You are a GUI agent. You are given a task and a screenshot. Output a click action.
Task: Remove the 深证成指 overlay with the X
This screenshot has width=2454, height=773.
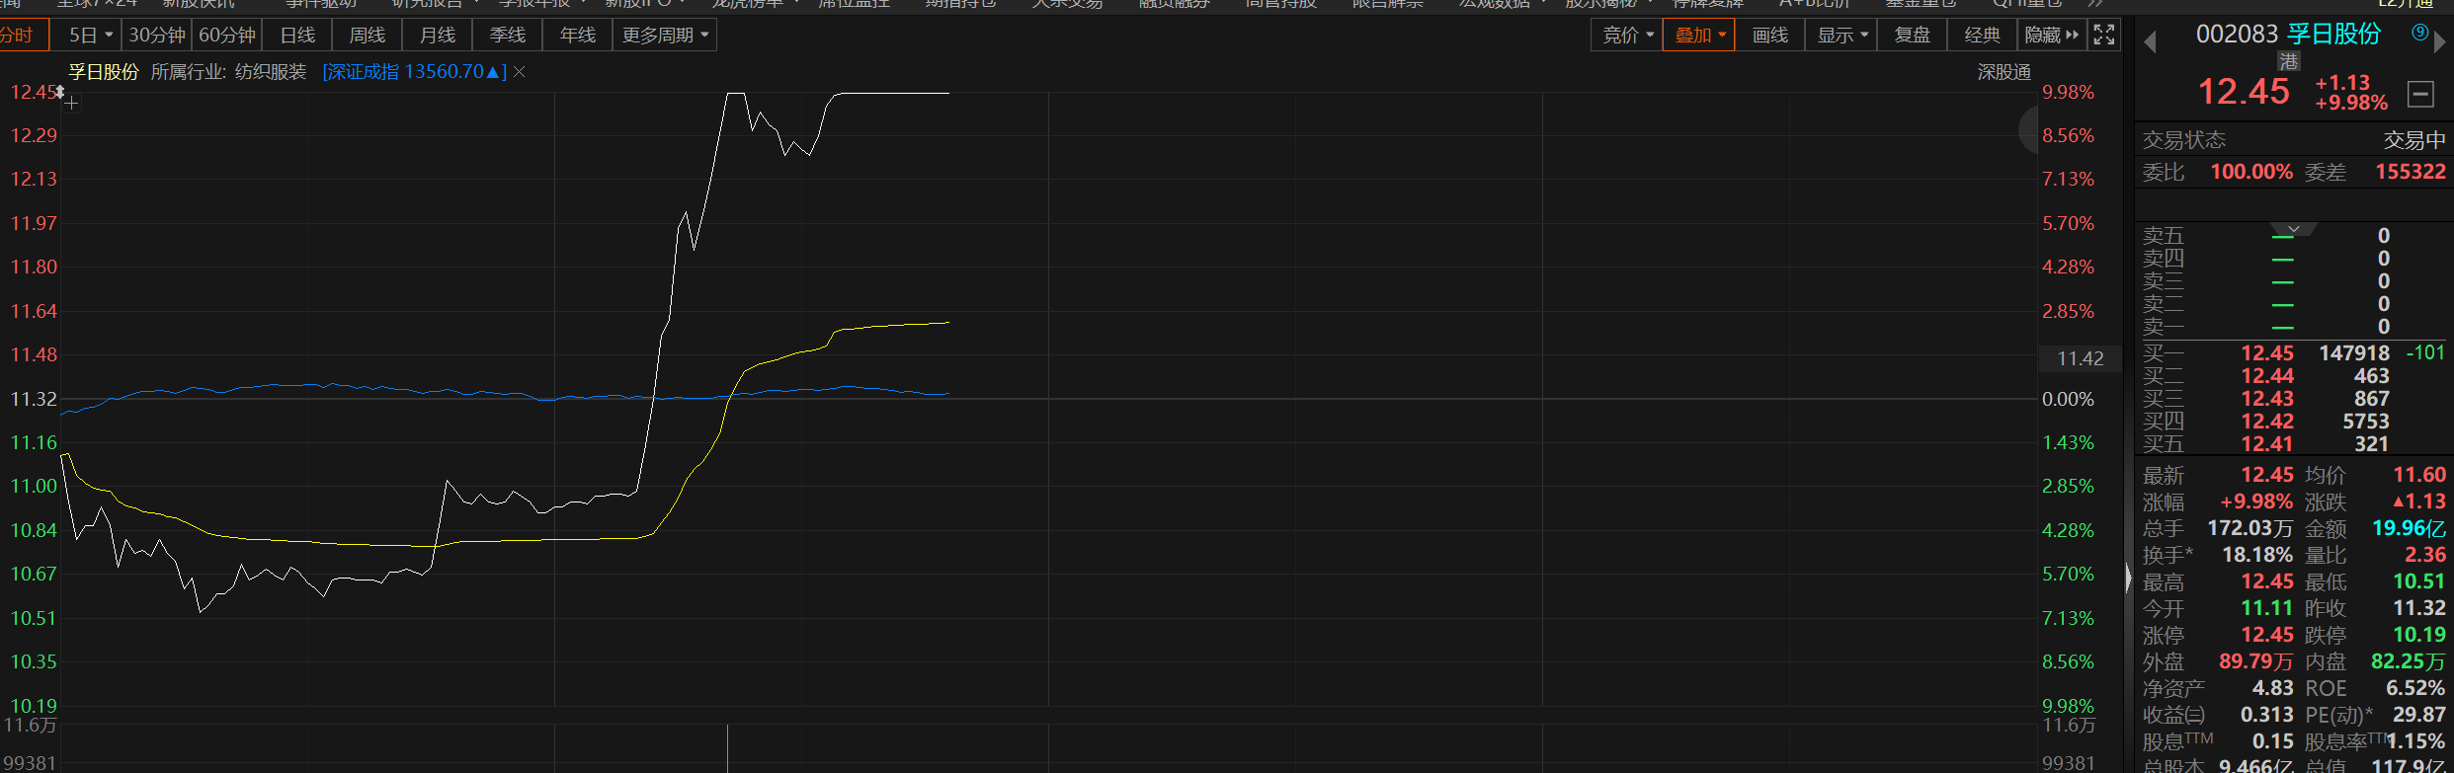pyautogui.click(x=520, y=72)
